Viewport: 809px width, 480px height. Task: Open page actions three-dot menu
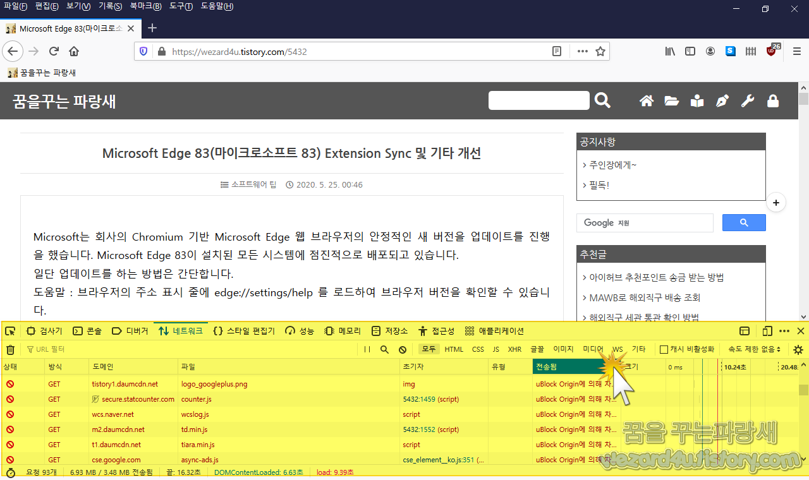pos(582,51)
